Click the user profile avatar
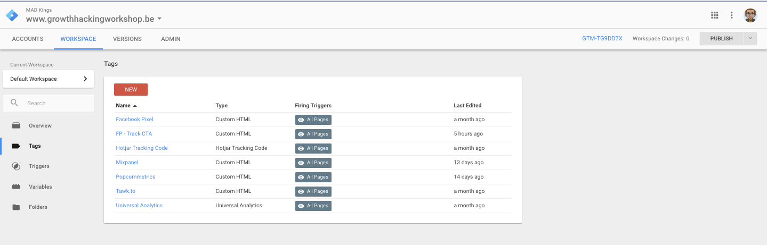The image size is (767, 245). 750,15
